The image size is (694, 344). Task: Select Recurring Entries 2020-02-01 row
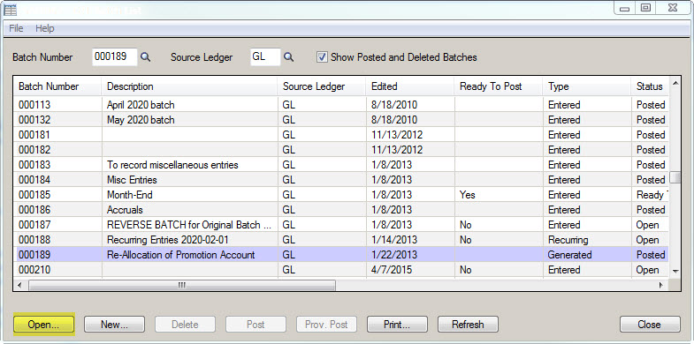click(x=341, y=240)
